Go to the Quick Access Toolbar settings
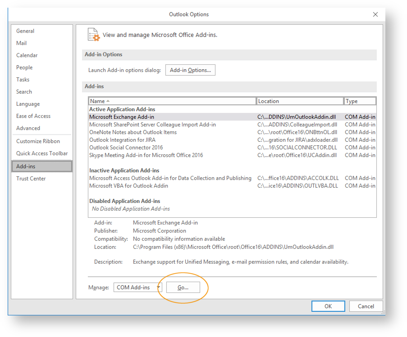 (41, 153)
